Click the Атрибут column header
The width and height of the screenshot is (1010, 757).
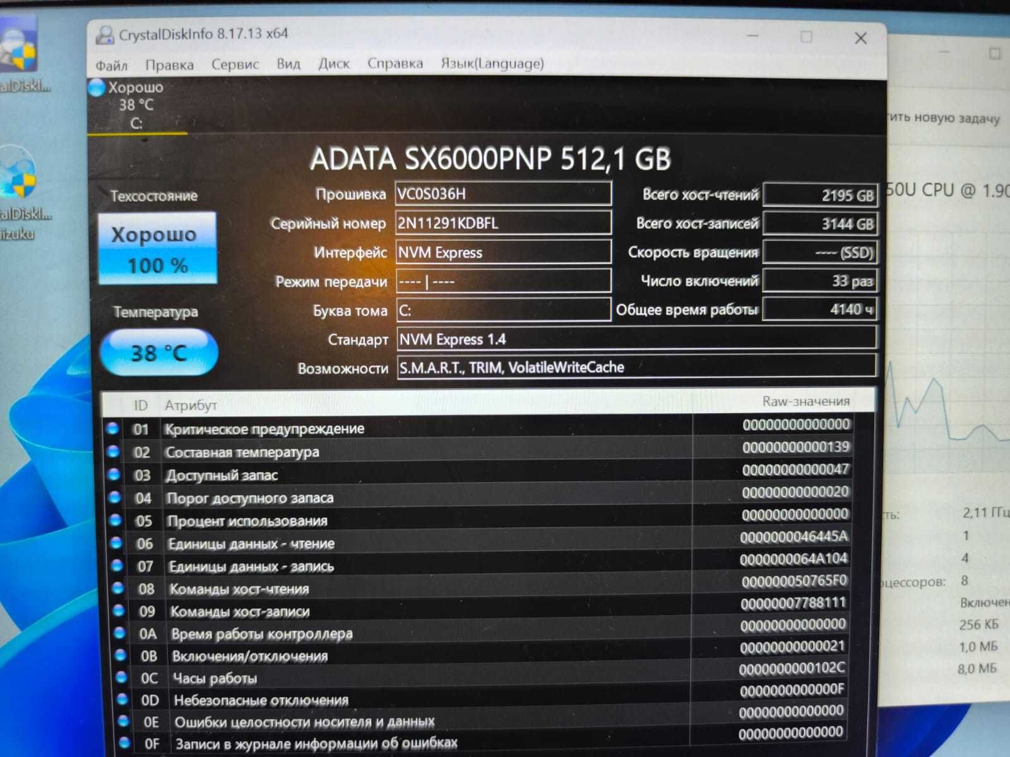point(191,405)
